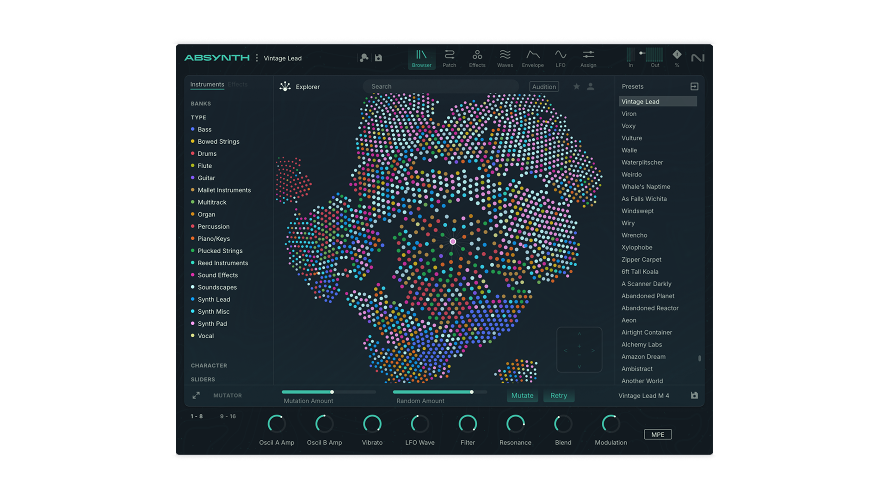Toggle the favorites star filter
The width and height of the screenshot is (888, 499).
[x=576, y=86]
